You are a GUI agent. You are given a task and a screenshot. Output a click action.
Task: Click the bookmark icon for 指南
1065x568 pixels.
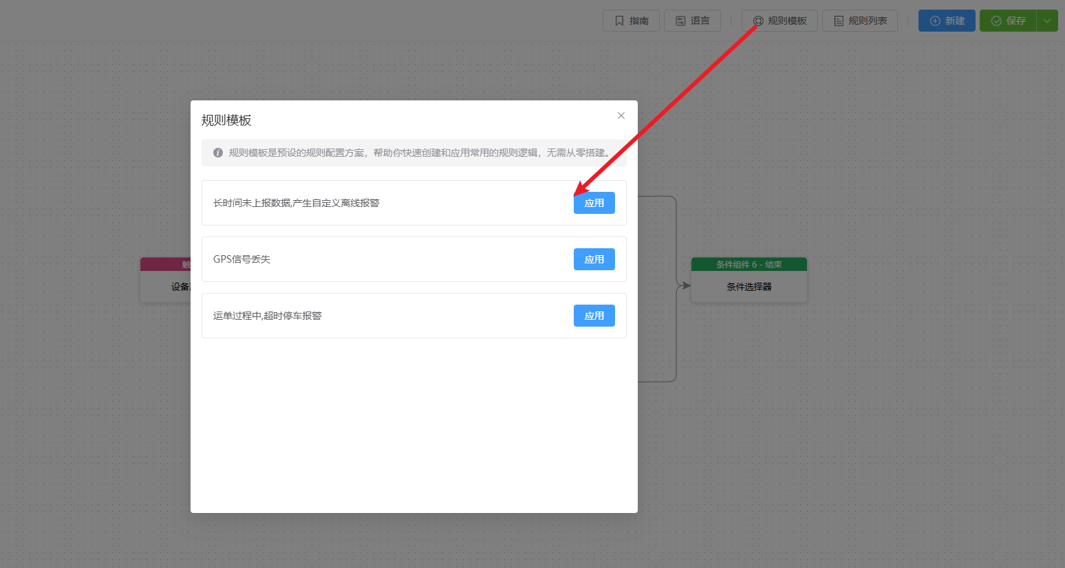point(619,21)
